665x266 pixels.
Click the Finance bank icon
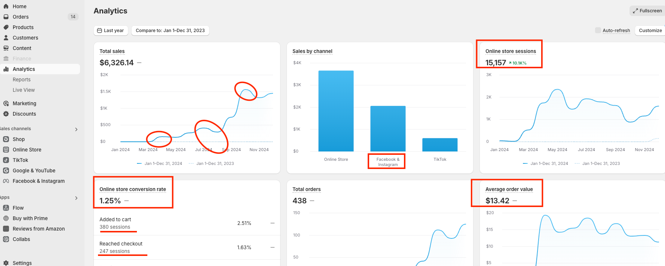click(x=6, y=59)
